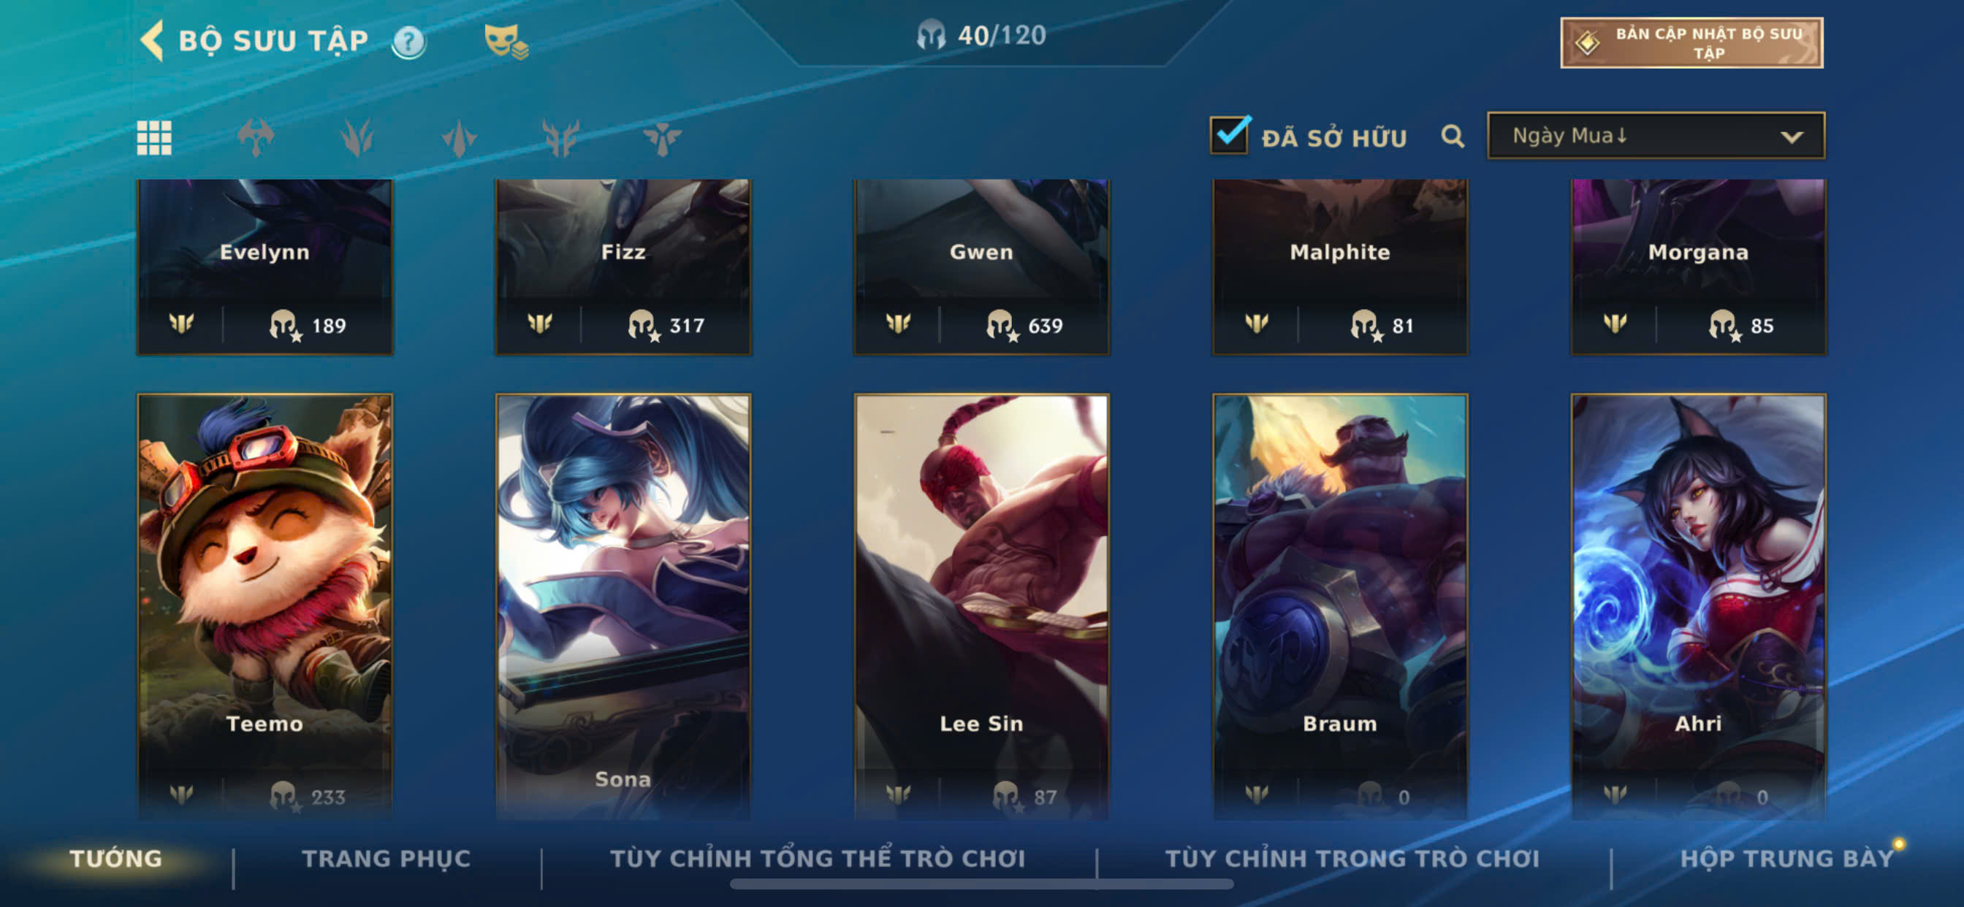The image size is (1964, 907).
Task: Filter by fifth role emblem icon
Action: point(662,139)
